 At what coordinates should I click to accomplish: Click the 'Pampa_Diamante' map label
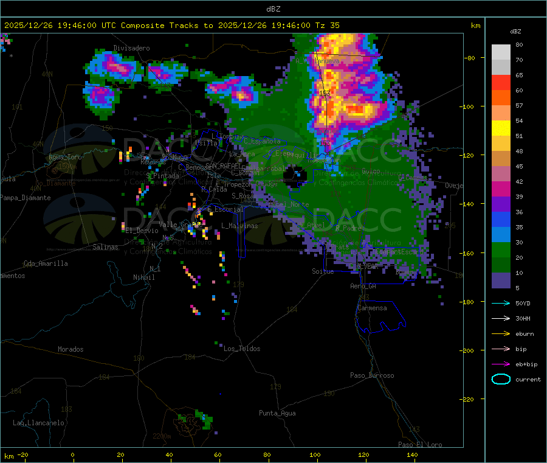click(x=26, y=198)
